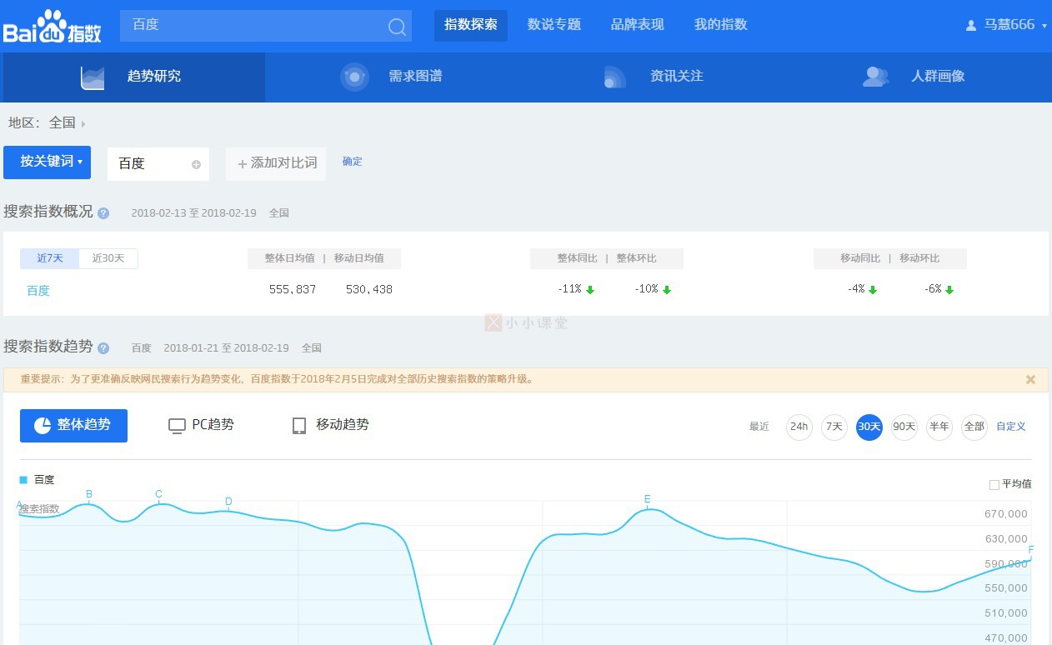The width and height of the screenshot is (1052, 645).
Task: Click the 整体同比 value -11%
Action: coord(569,289)
